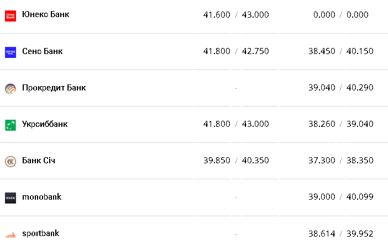Select Прокредит Банк rate 39.040 / 40.290
The width and height of the screenshot is (388, 246).
coord(341,88)
